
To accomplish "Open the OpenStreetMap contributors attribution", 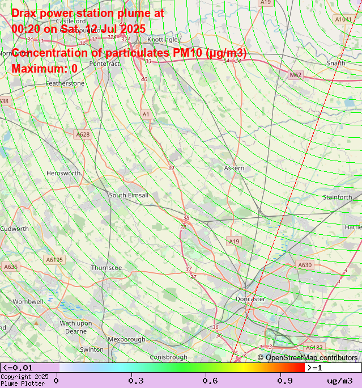I will (308, 358).
